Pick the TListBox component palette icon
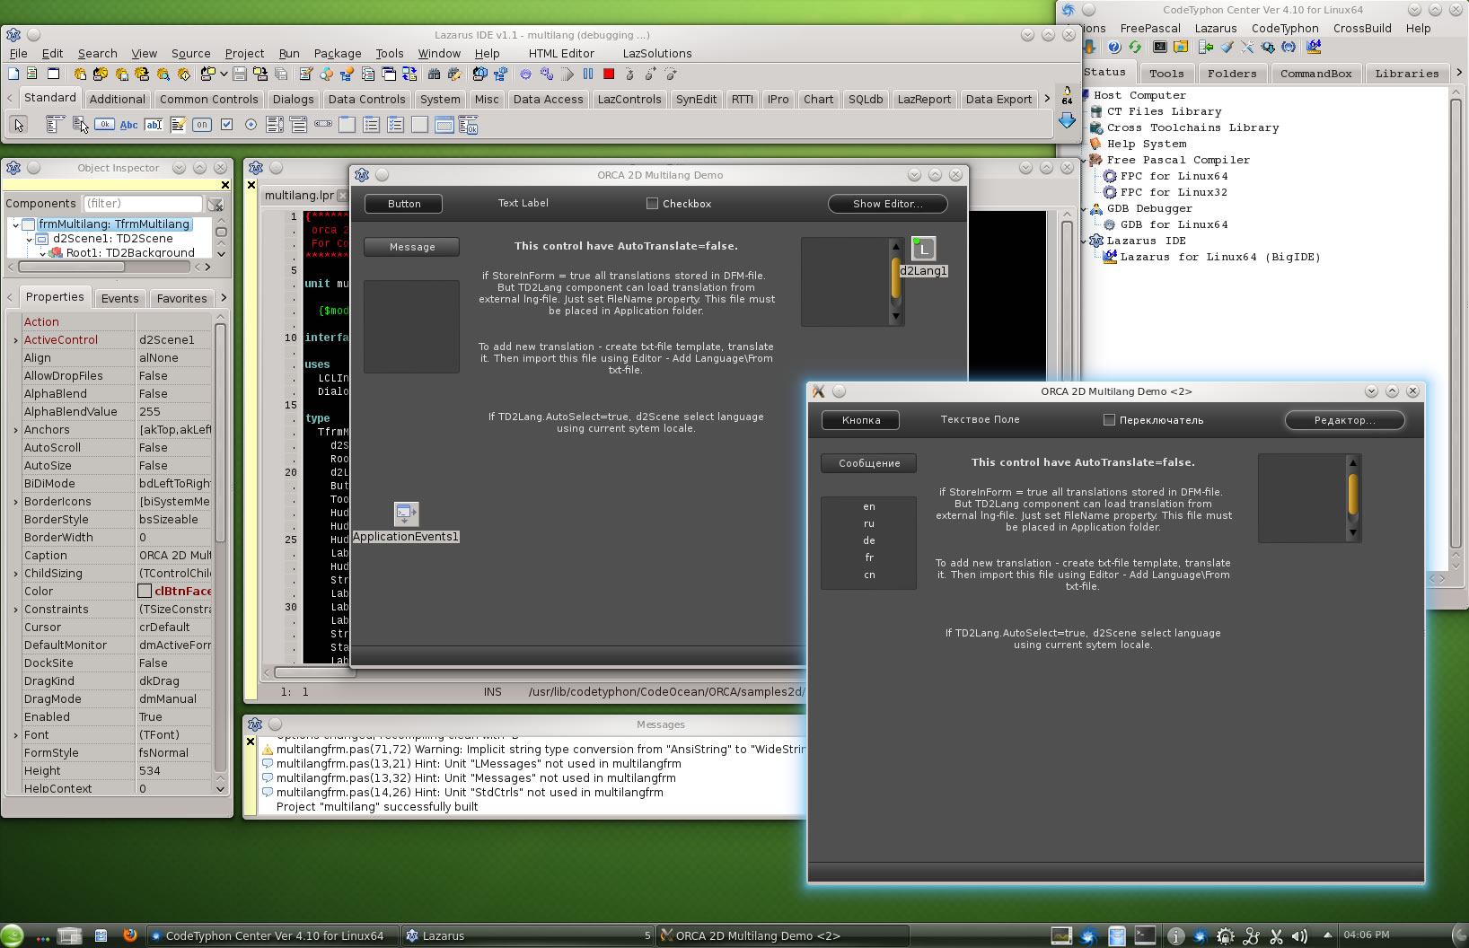This screenshot has width=1469, height=948. [275, 125]
